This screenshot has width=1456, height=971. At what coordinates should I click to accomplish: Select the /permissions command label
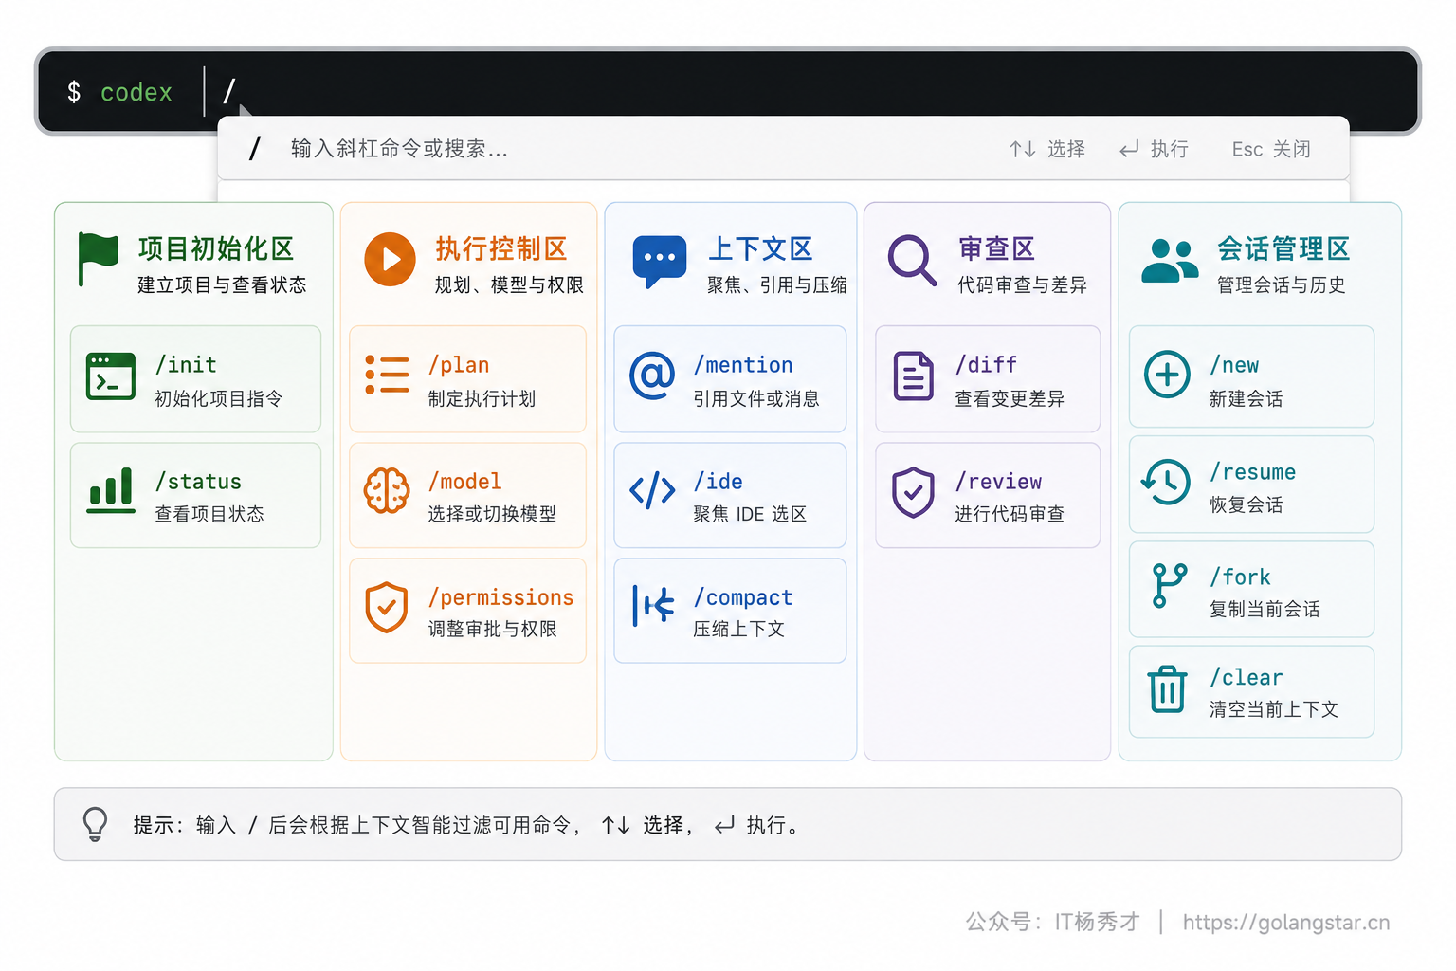500,597
